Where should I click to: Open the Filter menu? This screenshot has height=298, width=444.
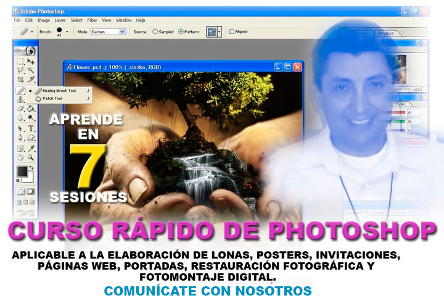(x=92, y=20)
